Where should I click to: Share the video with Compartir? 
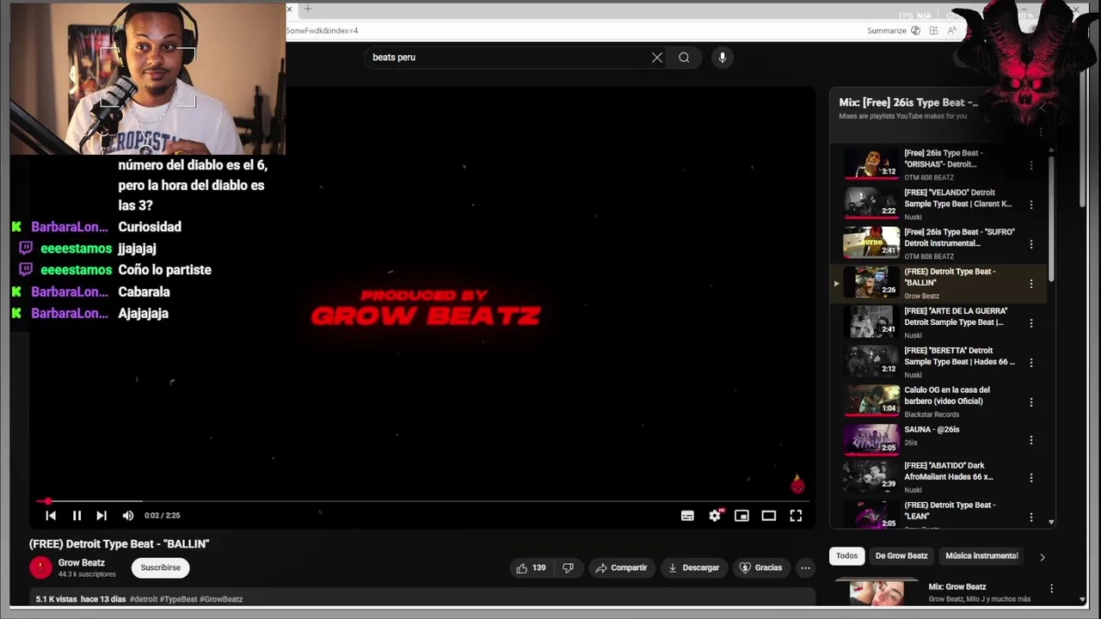pyautogui.click(x=621, y=567)
